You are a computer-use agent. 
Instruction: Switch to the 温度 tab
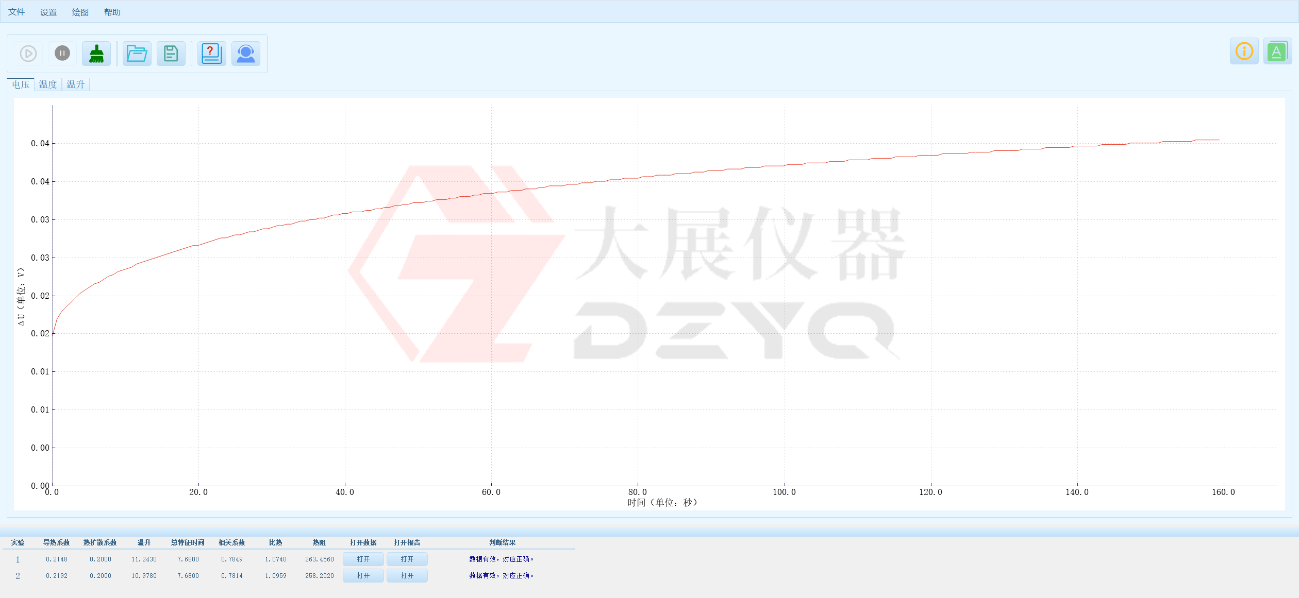(47, 84)
